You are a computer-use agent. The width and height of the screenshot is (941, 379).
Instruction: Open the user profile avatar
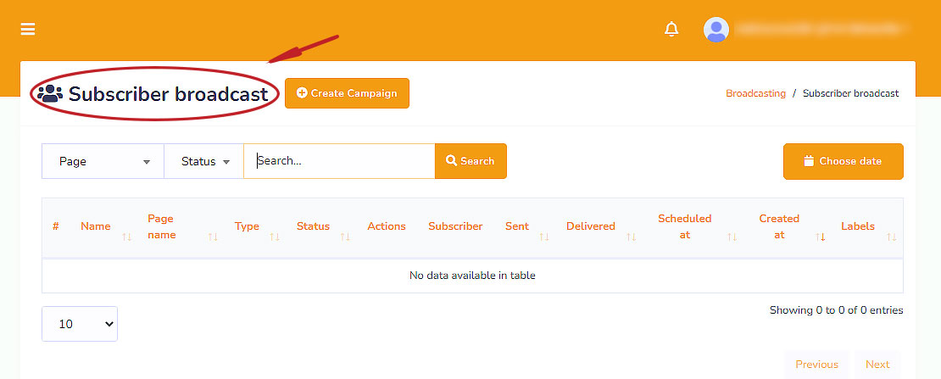pos(716,30)
